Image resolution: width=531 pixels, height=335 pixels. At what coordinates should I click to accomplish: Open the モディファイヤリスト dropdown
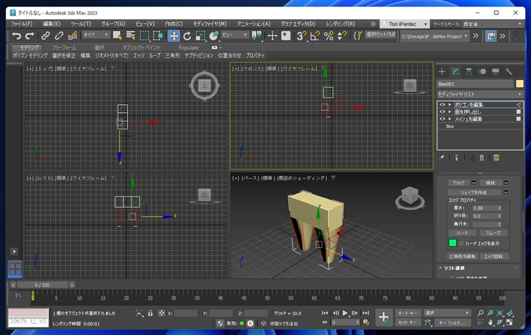480,94
